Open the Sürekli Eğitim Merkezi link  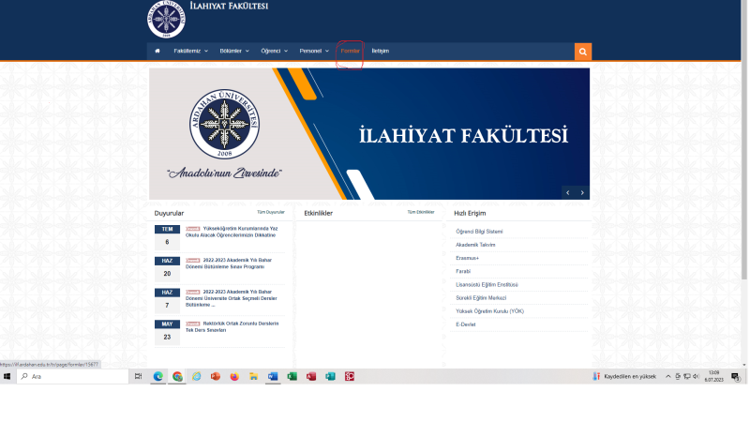point(481,298)
